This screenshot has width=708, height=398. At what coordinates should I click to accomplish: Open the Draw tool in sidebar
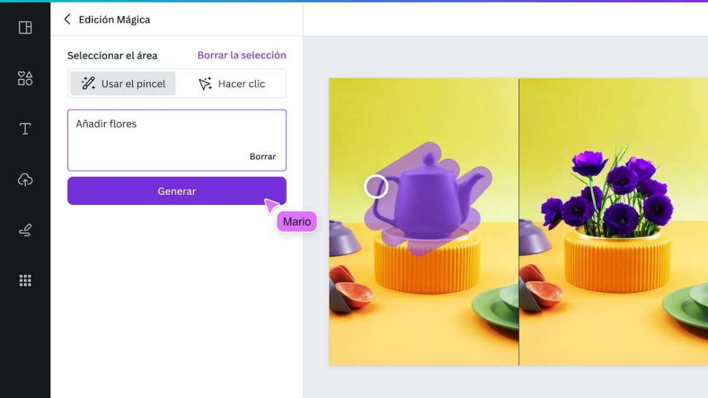coord(25,231)
